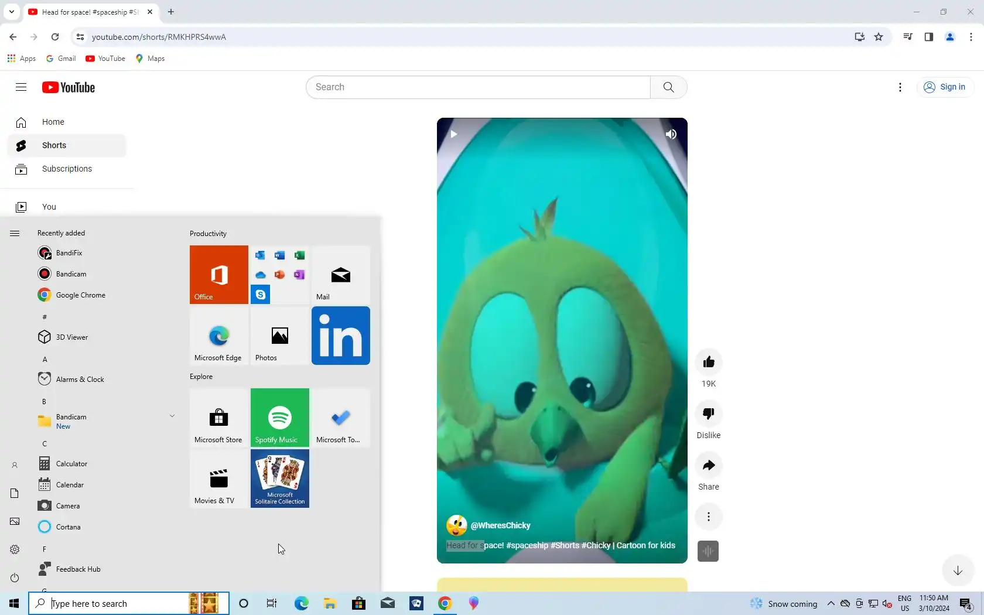
Task: Click Windows Start button
Action: click(x=14, y=603)
